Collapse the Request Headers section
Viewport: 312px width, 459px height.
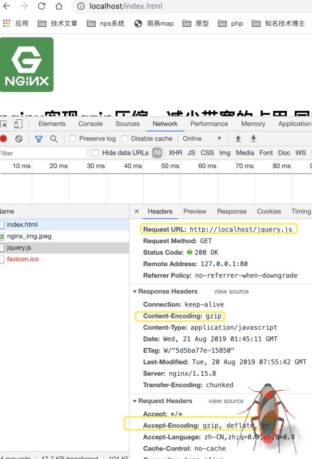click(x=135, y=401)
